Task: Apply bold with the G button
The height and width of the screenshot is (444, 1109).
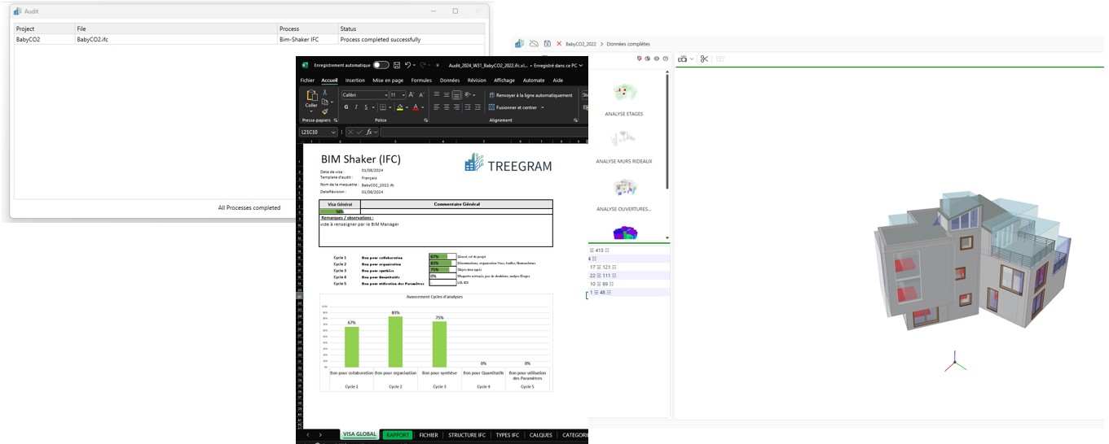Action: click(x=346, y=107)
